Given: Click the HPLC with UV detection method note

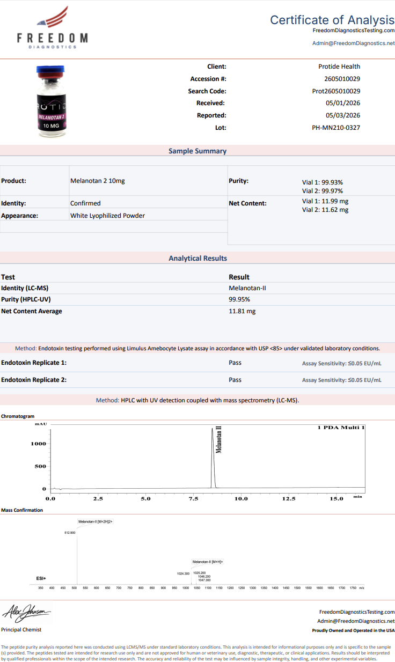Looking at the screenshot, I should click(197, 400).
